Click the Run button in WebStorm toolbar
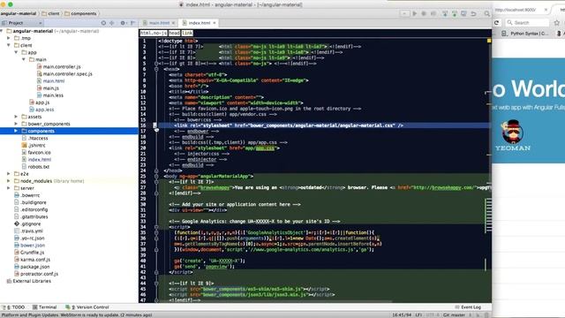The height and width of the screenshot is (318, 565). click(x=414, y=13)
